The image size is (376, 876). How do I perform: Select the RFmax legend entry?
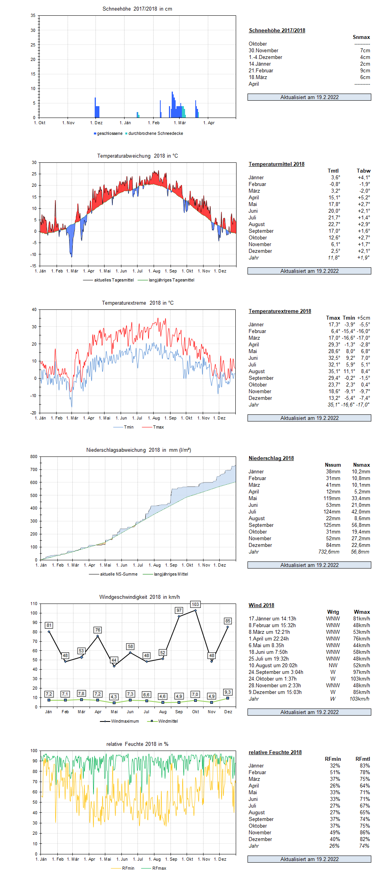[154, 869]
